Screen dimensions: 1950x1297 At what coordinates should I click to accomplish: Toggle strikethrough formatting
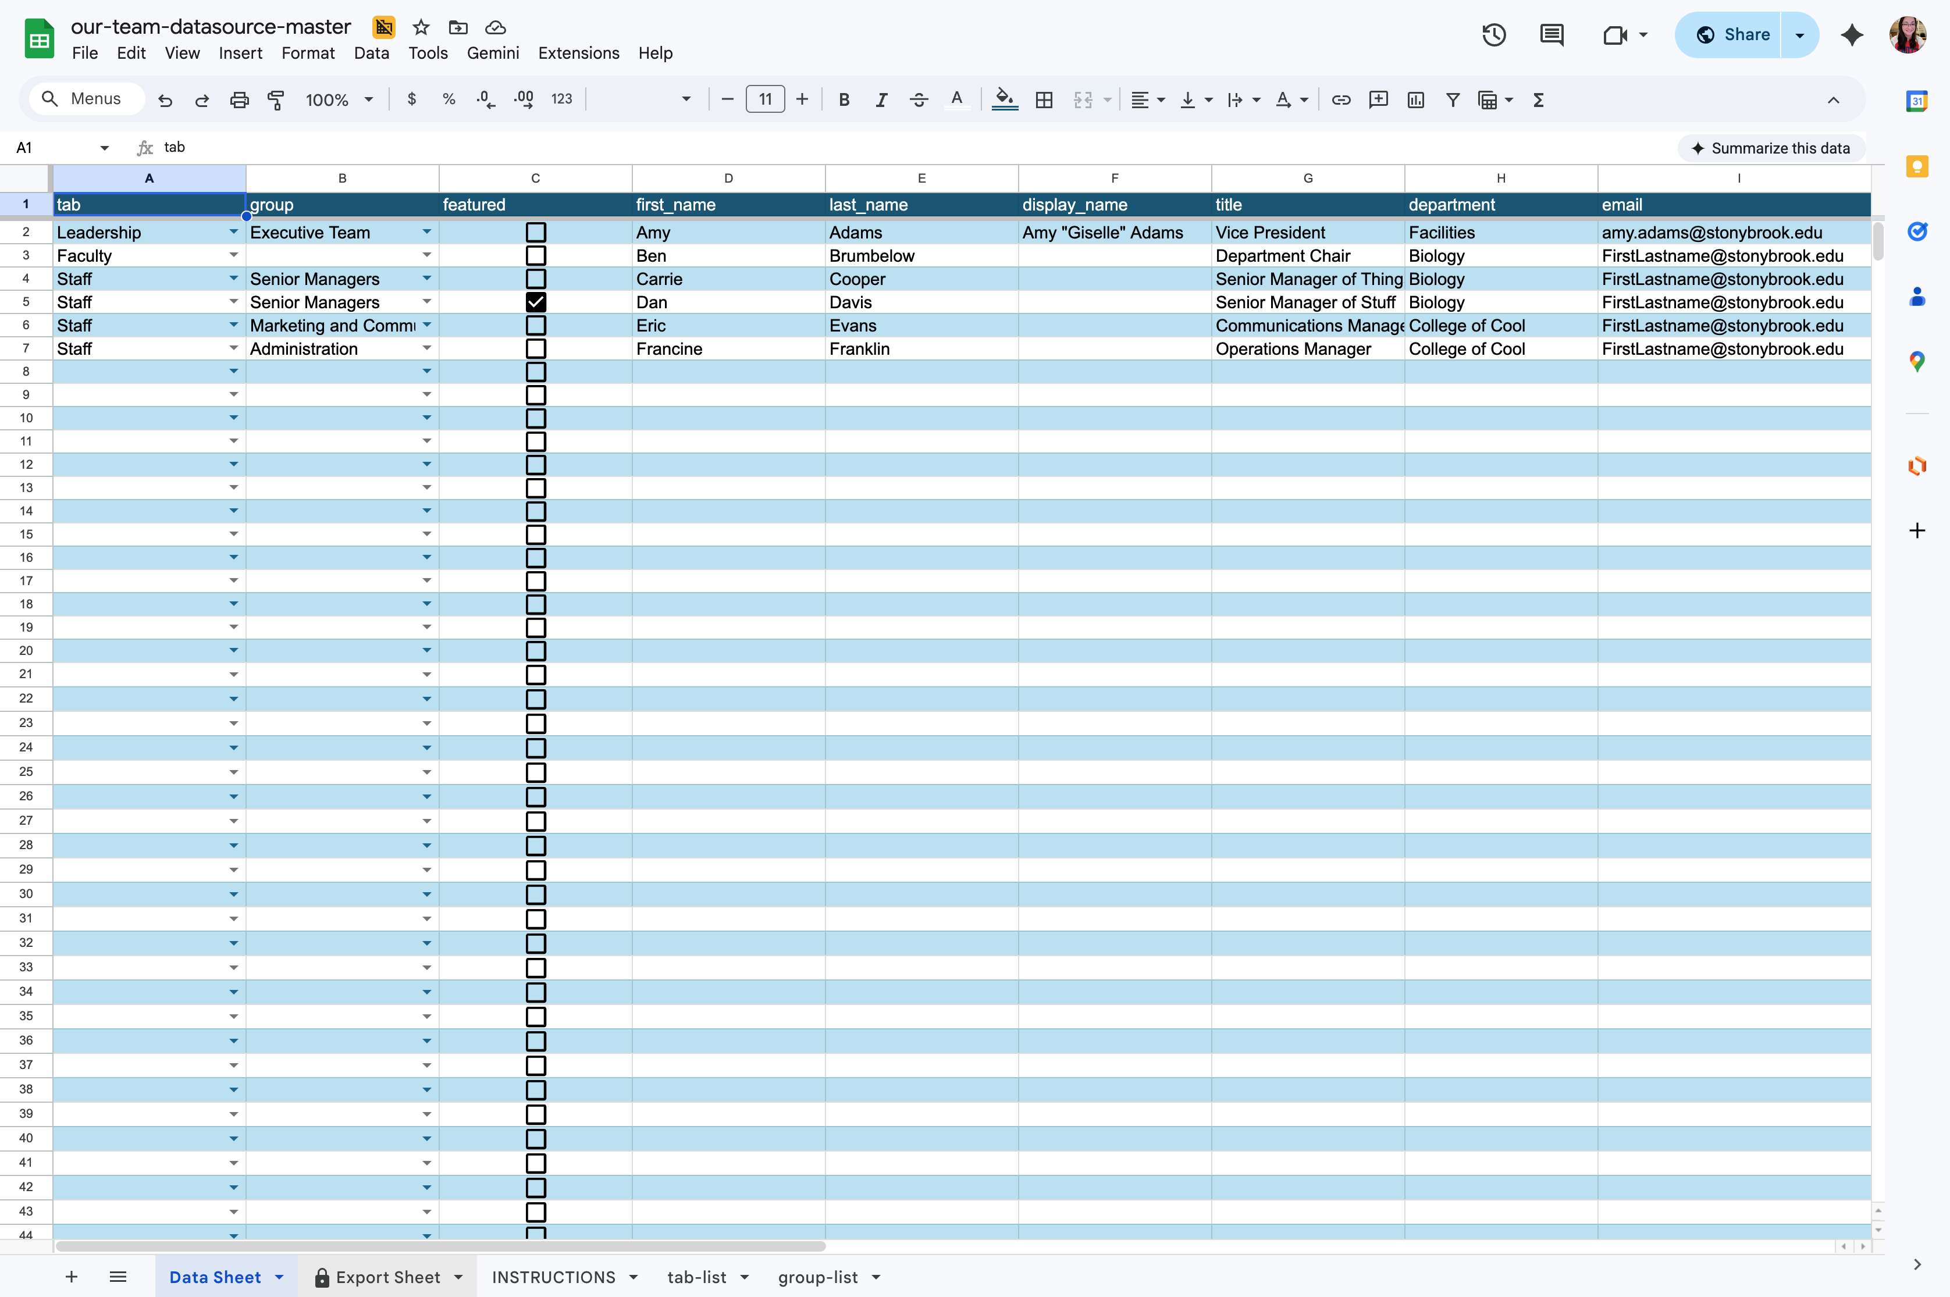(x=919, y=100)
